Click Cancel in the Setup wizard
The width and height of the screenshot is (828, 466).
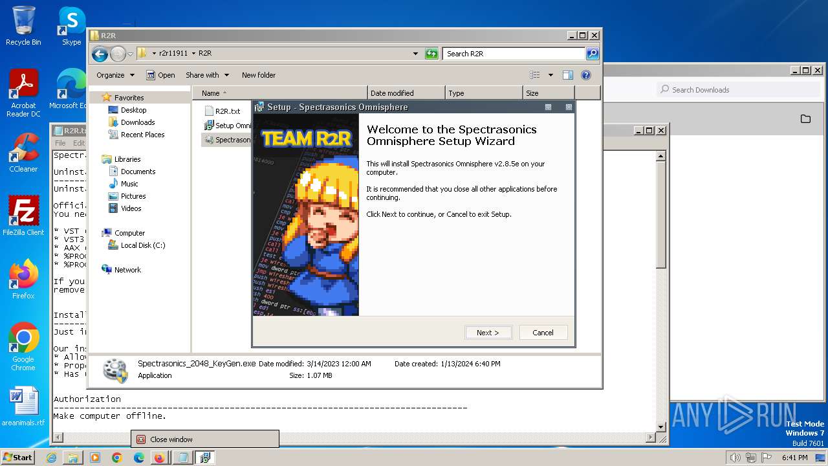[x=543, y=333]
